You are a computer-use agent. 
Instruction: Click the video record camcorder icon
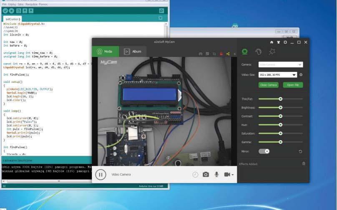tap(227, 174)
